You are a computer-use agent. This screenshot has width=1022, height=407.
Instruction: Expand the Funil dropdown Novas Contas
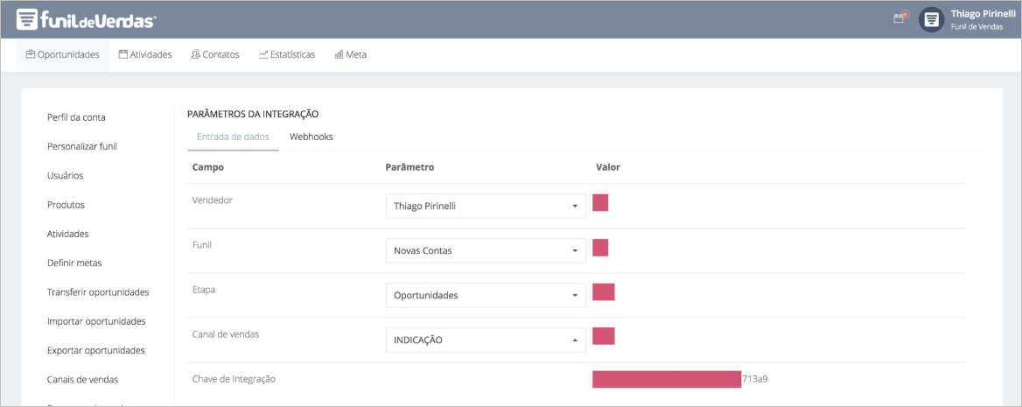pyautogui.click(x=485, y=251)
